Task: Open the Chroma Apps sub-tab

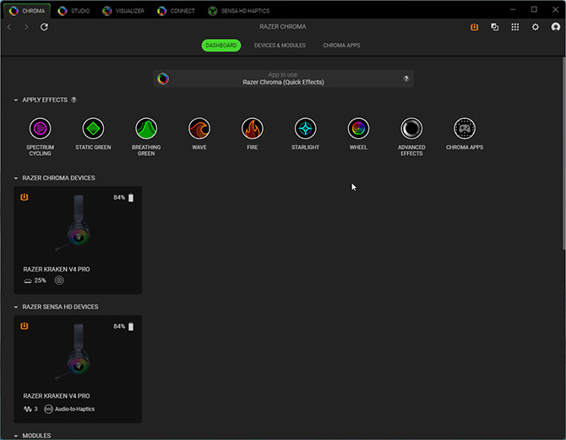Action: coord(341,46)
